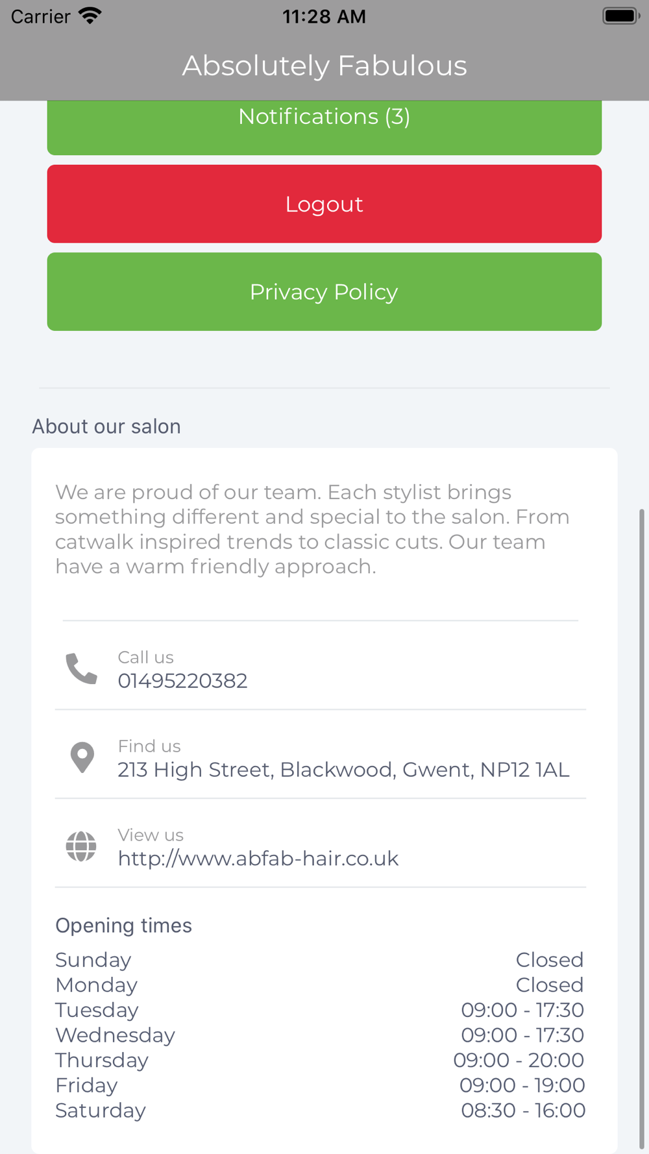
Task: Tap the Call us label
Action: (145, 657)
